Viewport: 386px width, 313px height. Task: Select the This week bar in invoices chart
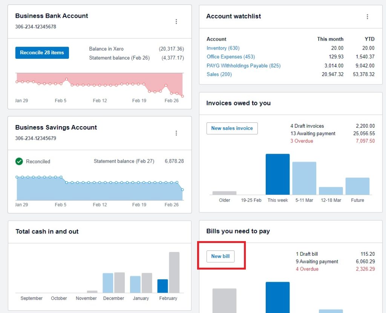[x=277, y=173]
